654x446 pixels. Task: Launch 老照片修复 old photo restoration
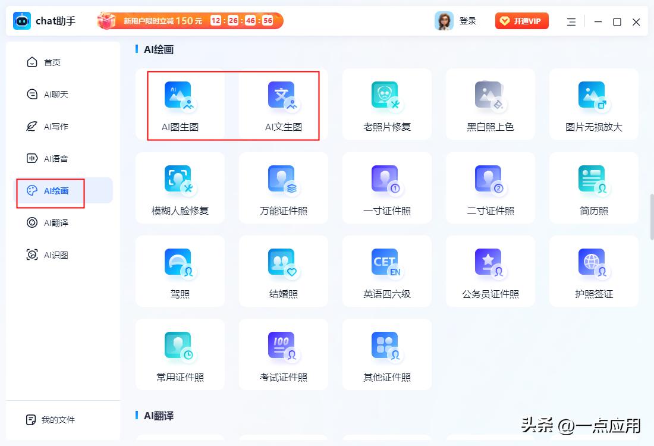point(387,105)
